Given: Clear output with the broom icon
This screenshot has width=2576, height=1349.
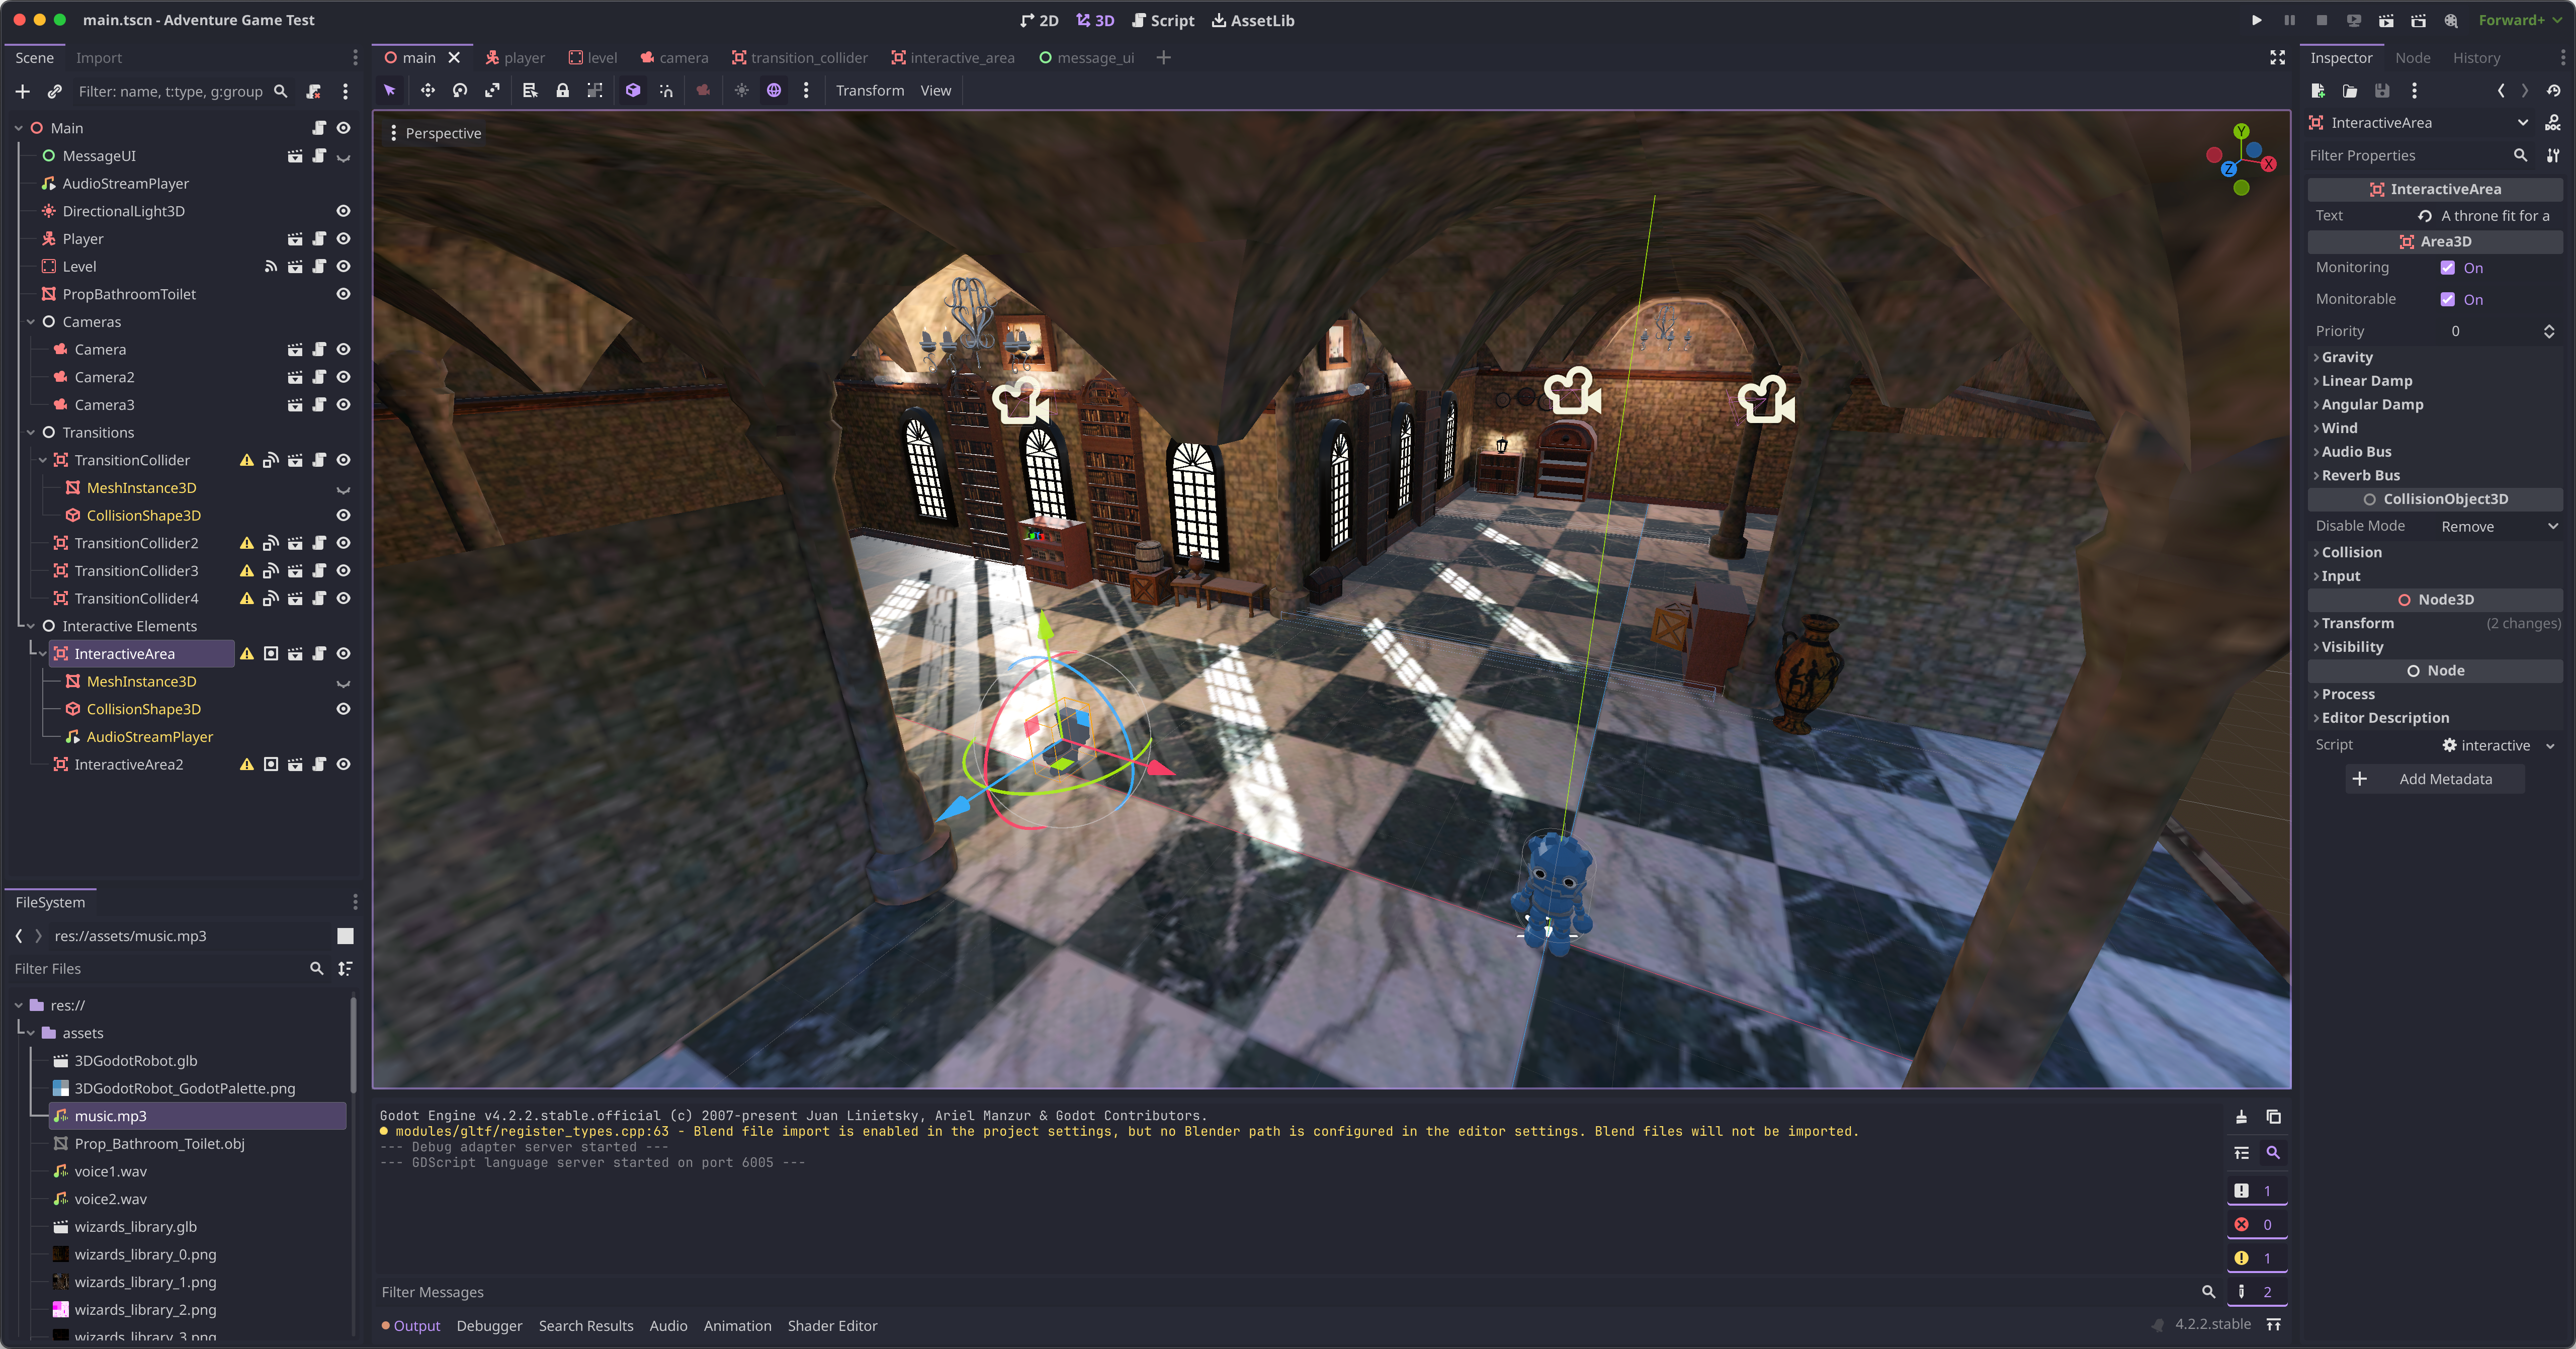Looking at the screenshot, I should (2241, 1116).
